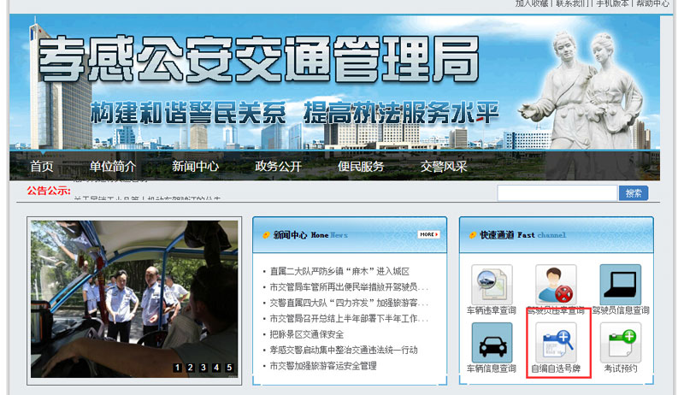Open the 驾驶员违章查询 person icon
Viewport: 684px width, 395px height.
556,284
